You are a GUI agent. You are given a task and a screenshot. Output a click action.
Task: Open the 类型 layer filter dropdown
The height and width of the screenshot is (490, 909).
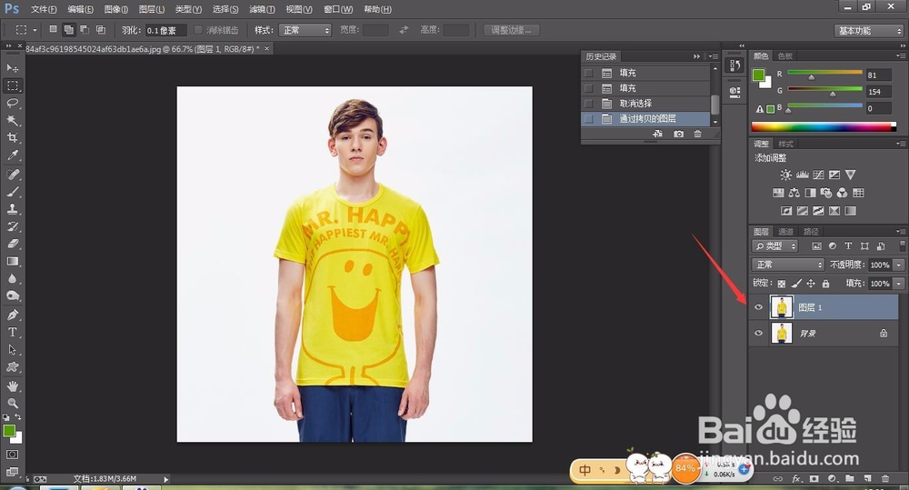[x=775, y=245]
